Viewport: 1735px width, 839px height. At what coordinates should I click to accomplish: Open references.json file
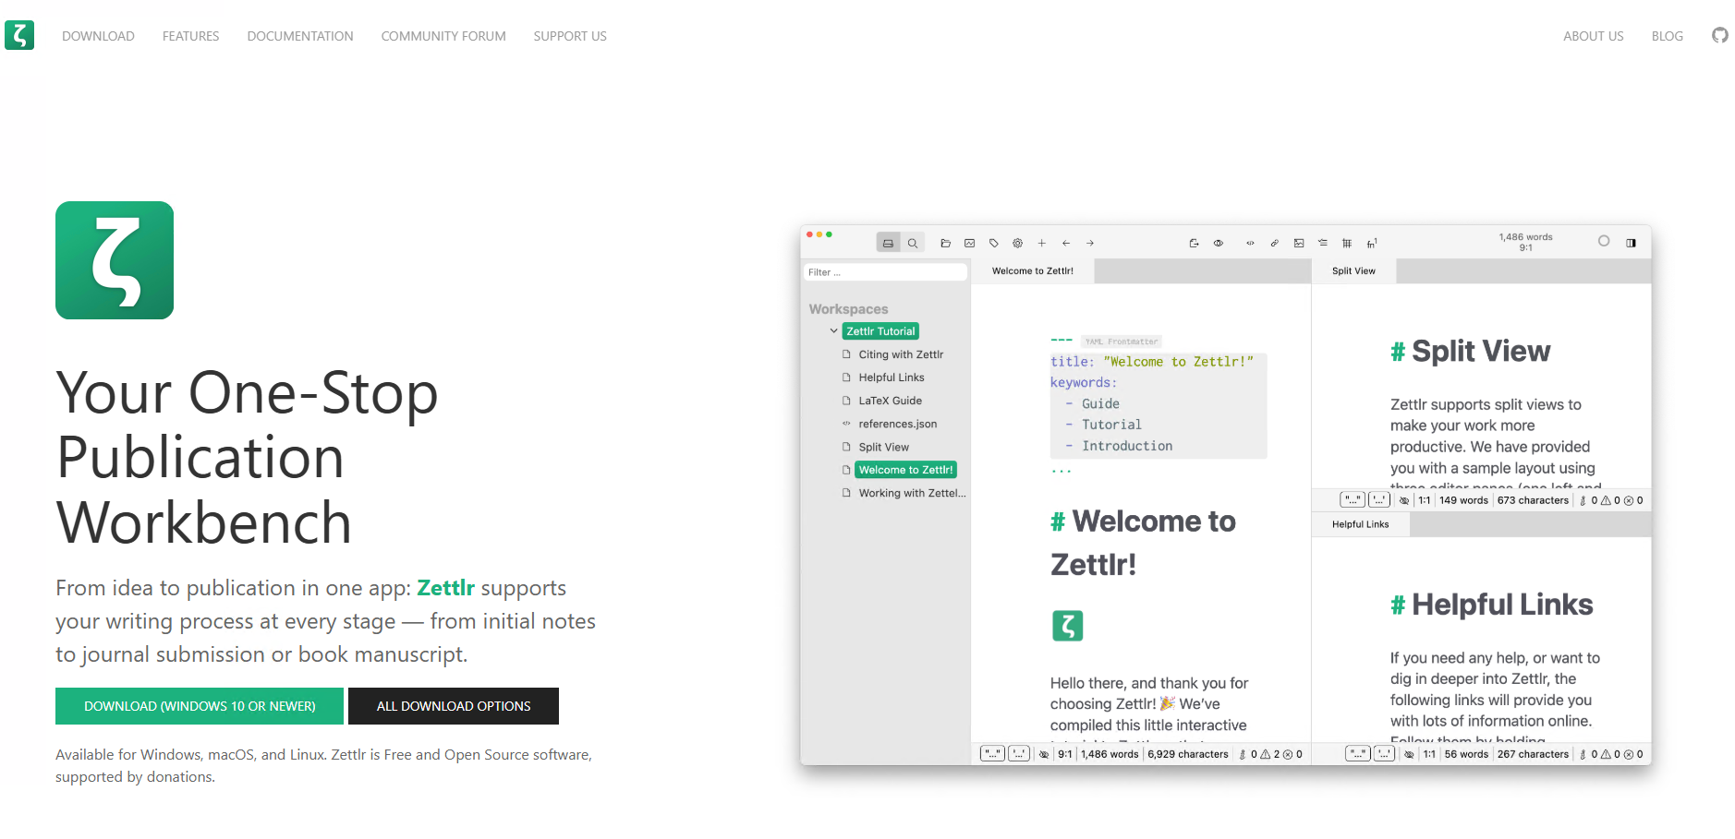click(x=898, y=424)
